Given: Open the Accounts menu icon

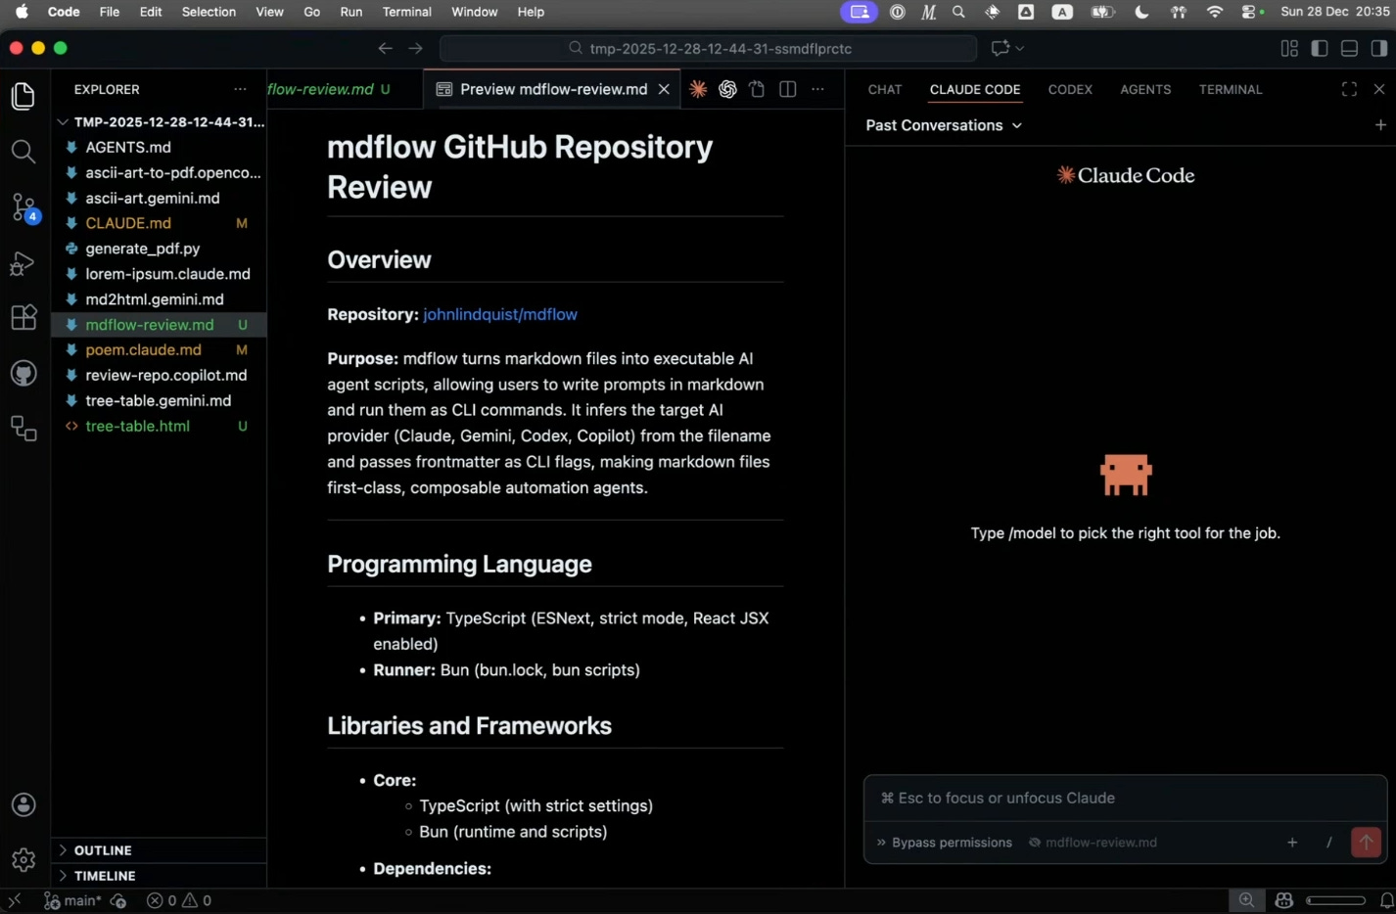Looking at the screenshot, I should pyautogui.click(x=23, y=804).
